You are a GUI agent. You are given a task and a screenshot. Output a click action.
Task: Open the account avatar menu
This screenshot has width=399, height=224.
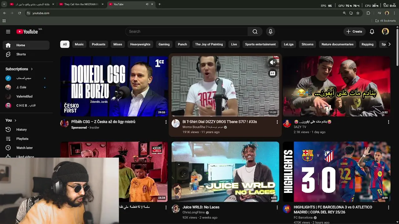[385, 31]
